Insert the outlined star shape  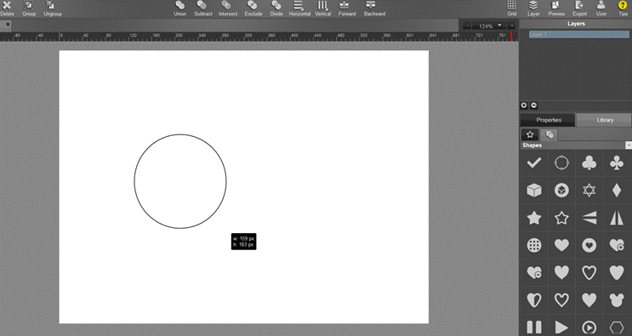(561, 218)
